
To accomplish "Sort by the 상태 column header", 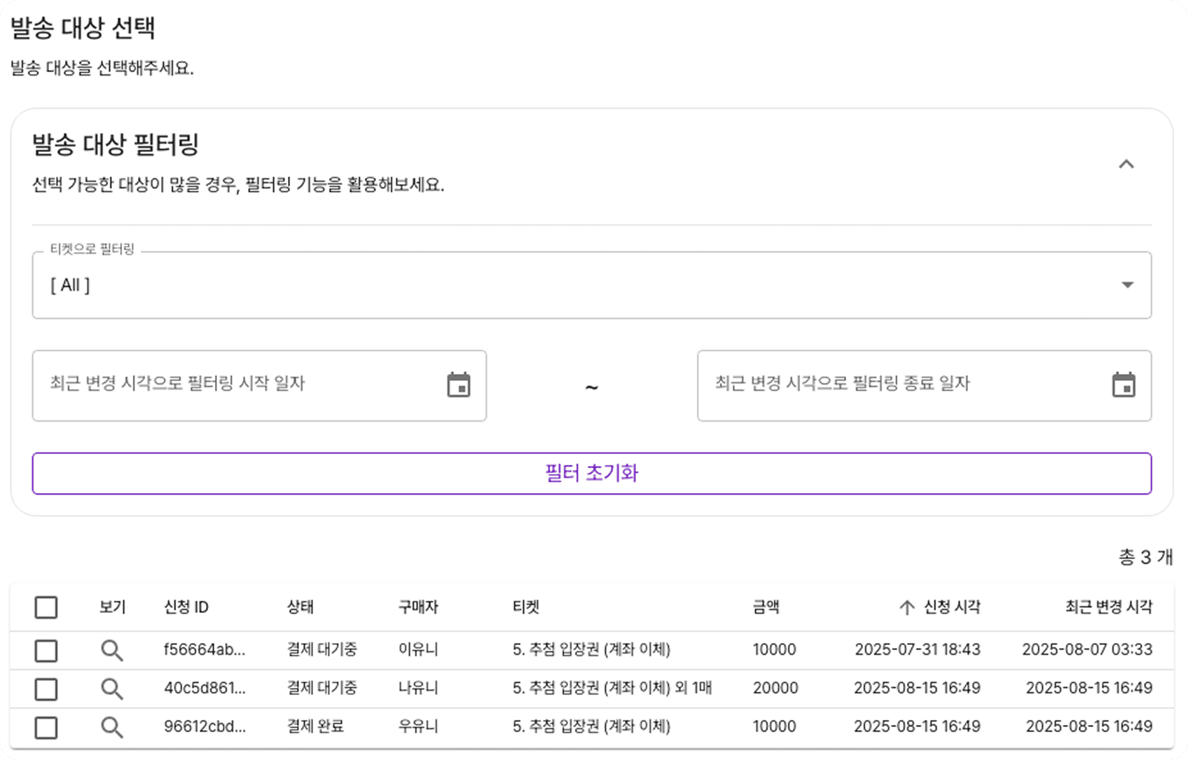I will (300, 607).
